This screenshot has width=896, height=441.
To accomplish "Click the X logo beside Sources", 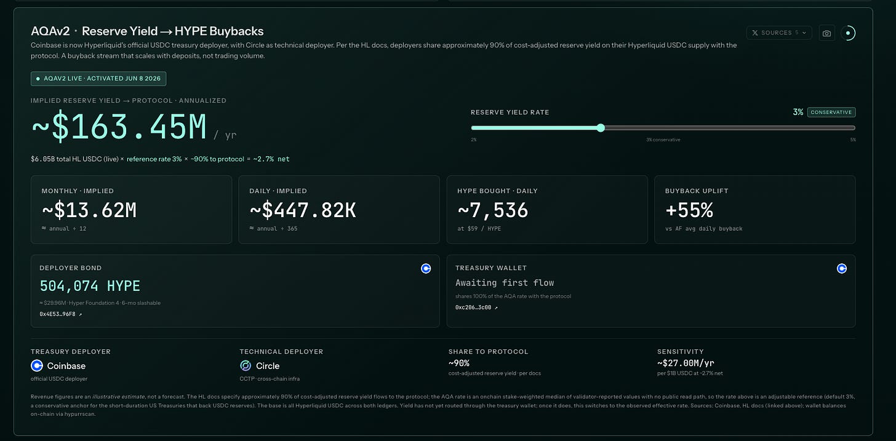I will tap(755, 33).
